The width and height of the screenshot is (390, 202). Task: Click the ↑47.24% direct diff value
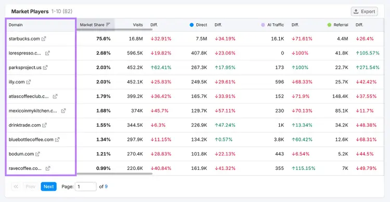pyautogui.click(x=225, y=125)
